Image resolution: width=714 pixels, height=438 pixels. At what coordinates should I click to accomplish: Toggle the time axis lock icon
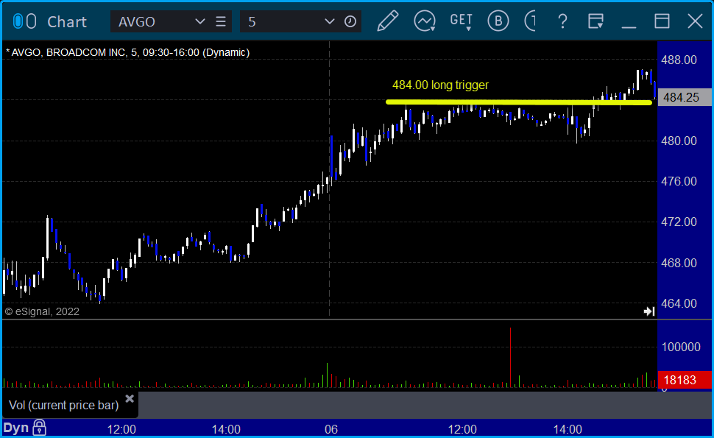[40, 428]
